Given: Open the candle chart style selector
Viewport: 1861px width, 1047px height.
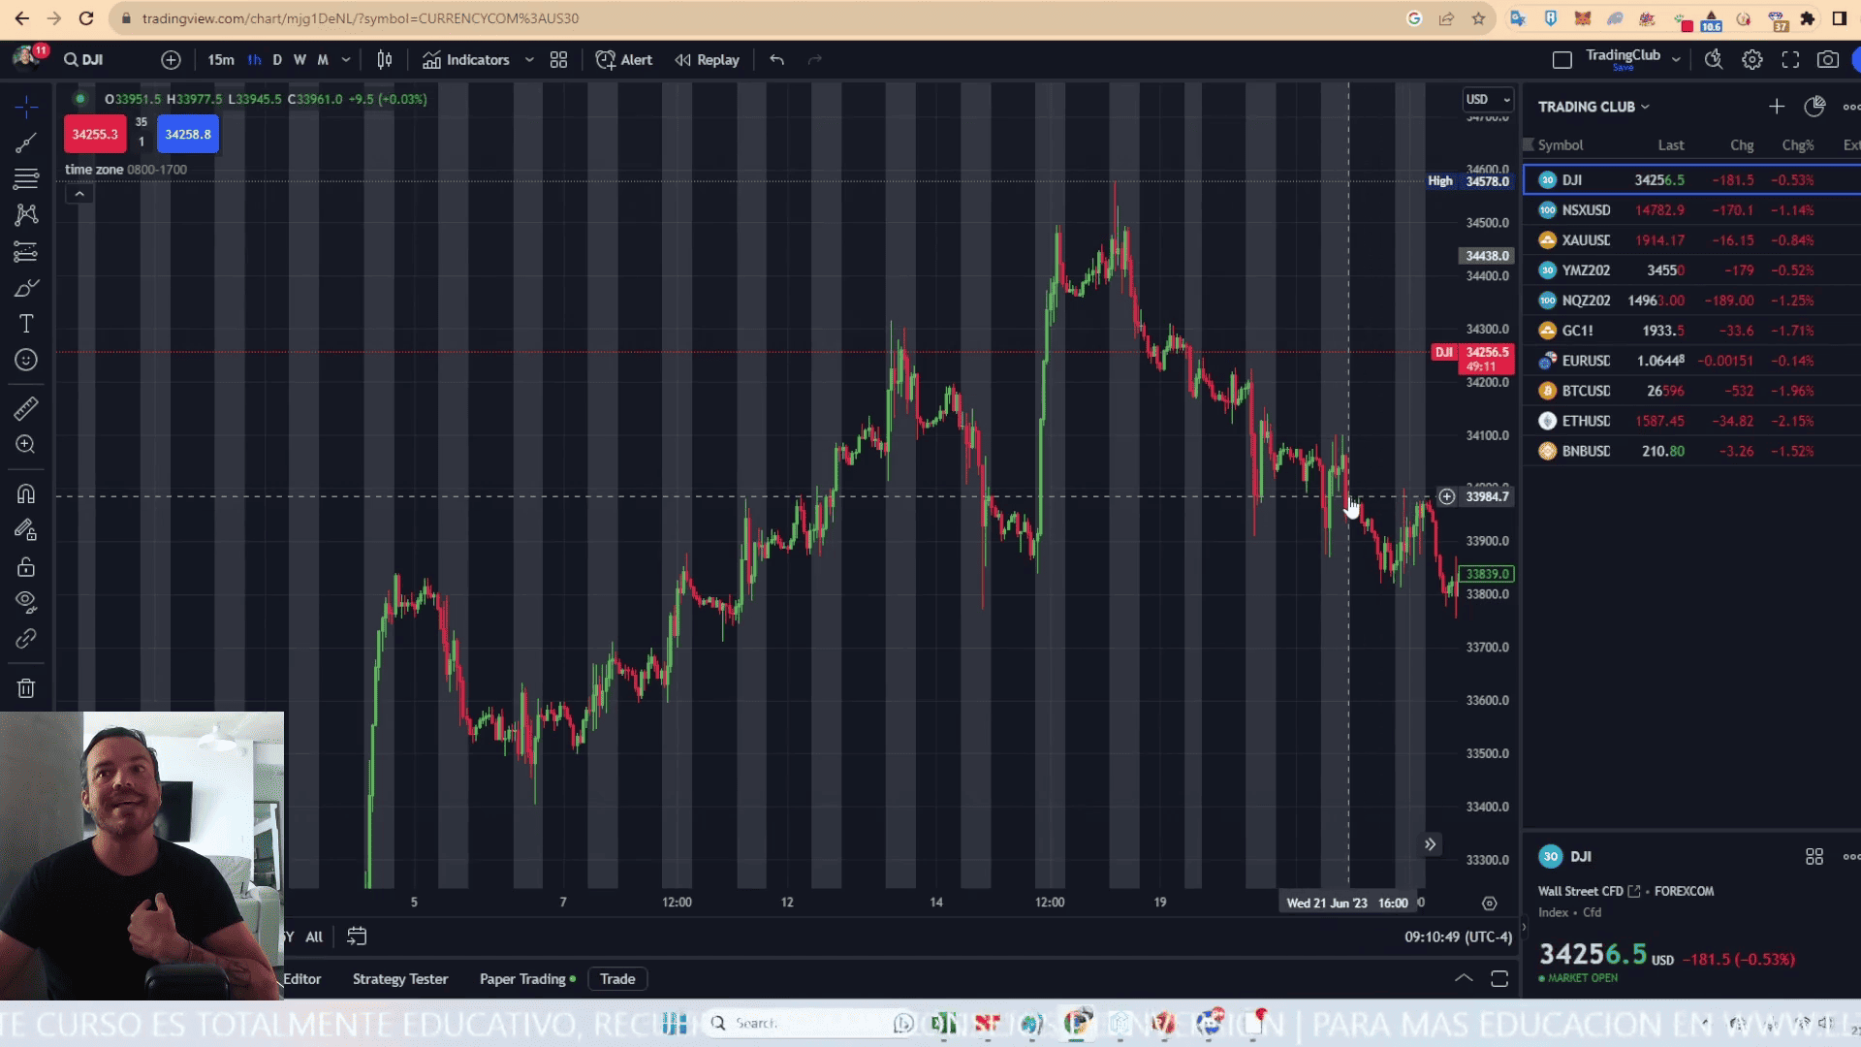Looking at the screenshot, I should pyautogui.click(x=385, y=60).
